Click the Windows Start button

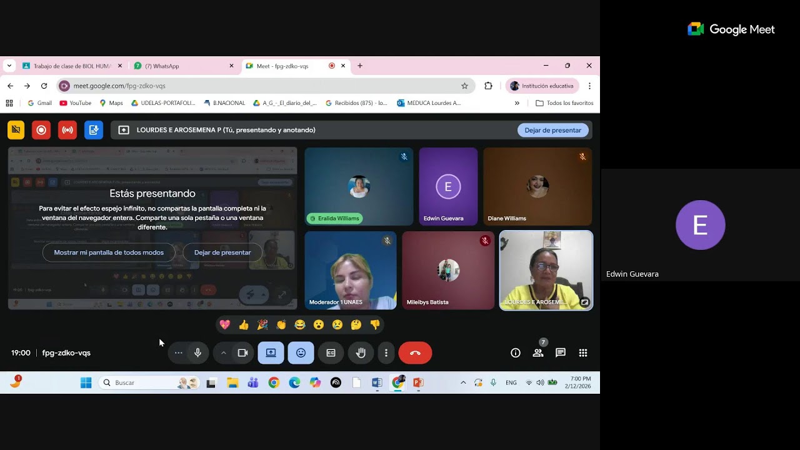86,382
